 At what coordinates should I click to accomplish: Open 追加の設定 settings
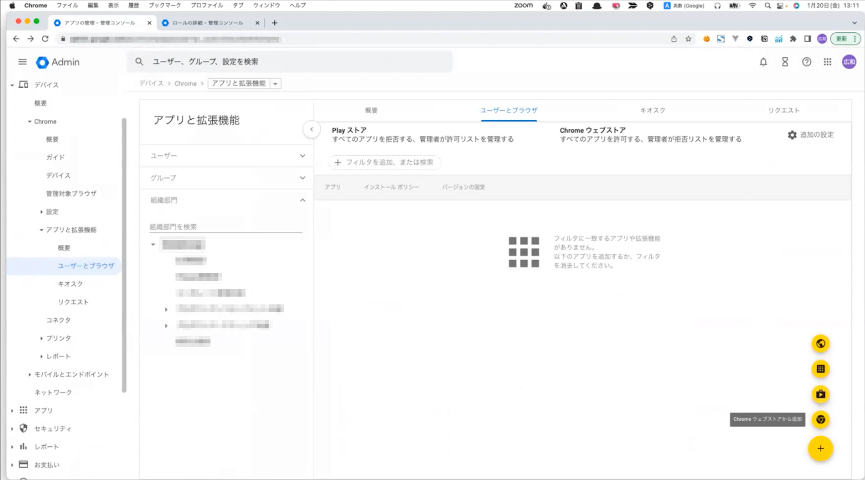(811, 135)
